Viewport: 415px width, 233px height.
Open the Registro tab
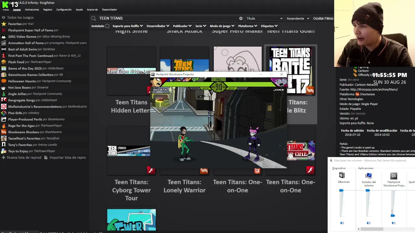(48, 10)
